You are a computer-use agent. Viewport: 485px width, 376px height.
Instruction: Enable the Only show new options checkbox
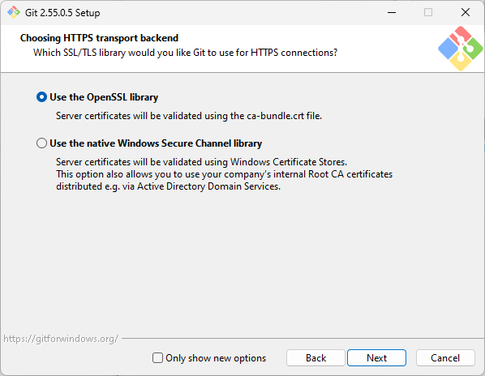click(x=157, y=358)
